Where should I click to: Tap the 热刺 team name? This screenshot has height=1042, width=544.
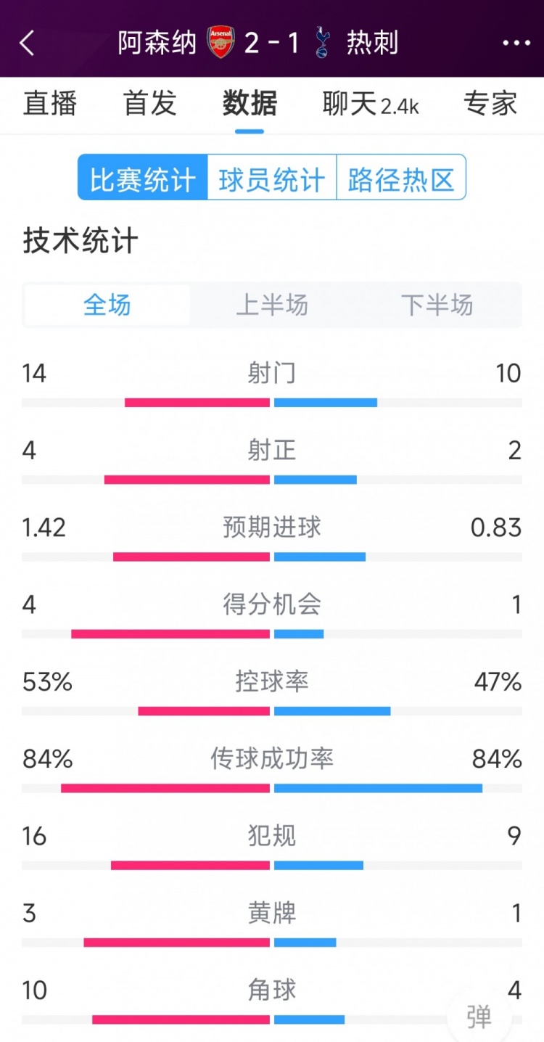pyautogui.click(x=372, y=43)
